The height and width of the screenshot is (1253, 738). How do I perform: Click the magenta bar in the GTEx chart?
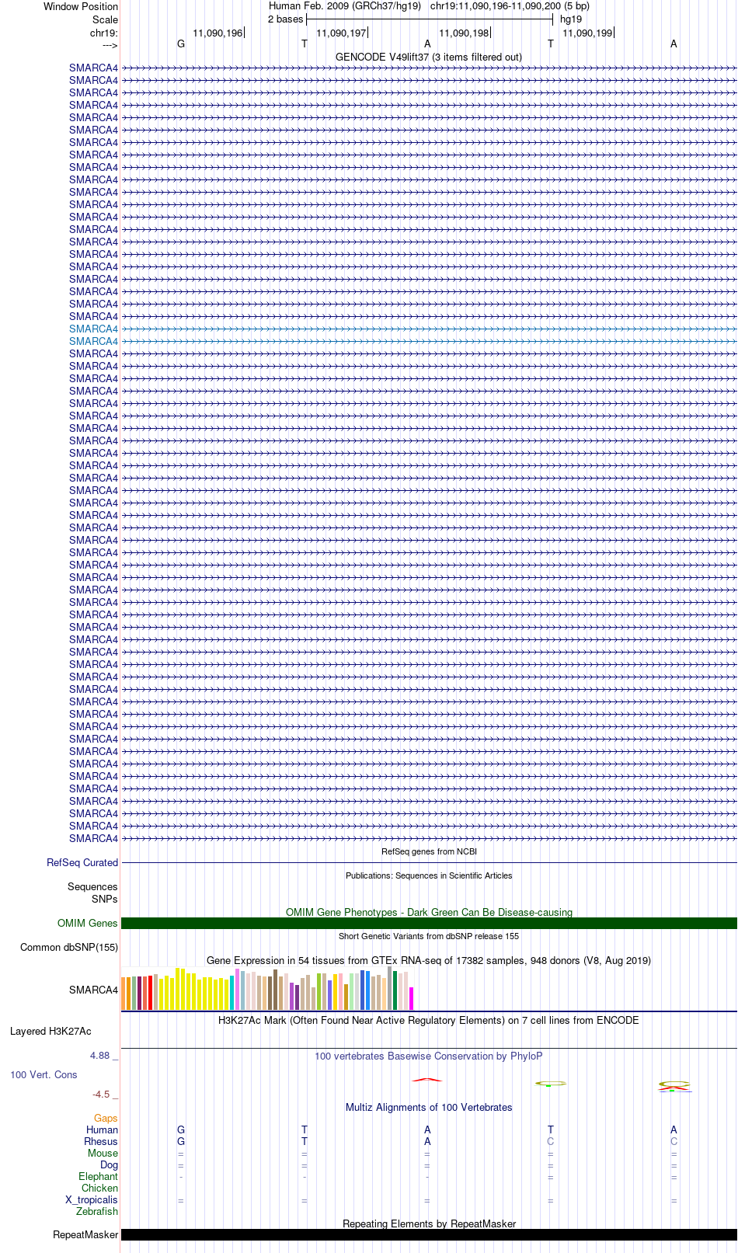(x=412, y=998)
